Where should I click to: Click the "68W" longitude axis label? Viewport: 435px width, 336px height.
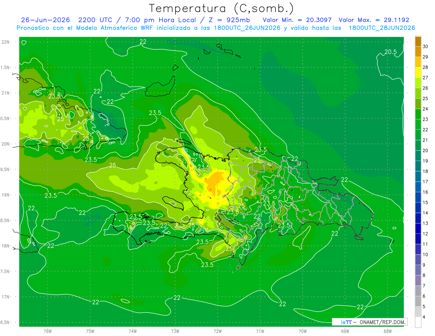tap(388, 331)
